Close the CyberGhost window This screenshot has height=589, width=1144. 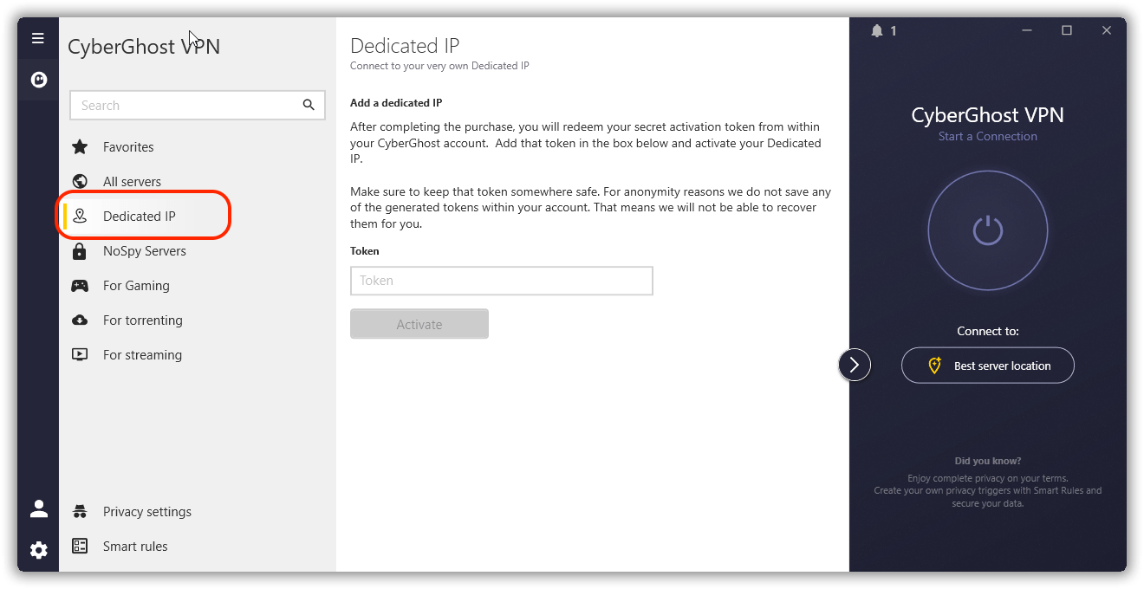(1107, 31)
